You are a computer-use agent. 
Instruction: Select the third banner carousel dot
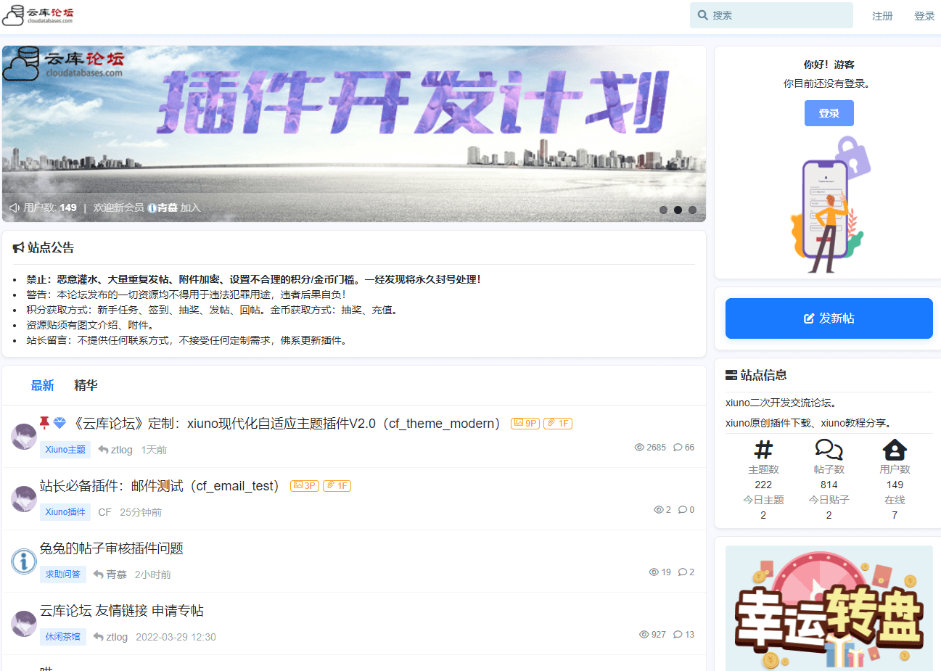tap(692, 210)
